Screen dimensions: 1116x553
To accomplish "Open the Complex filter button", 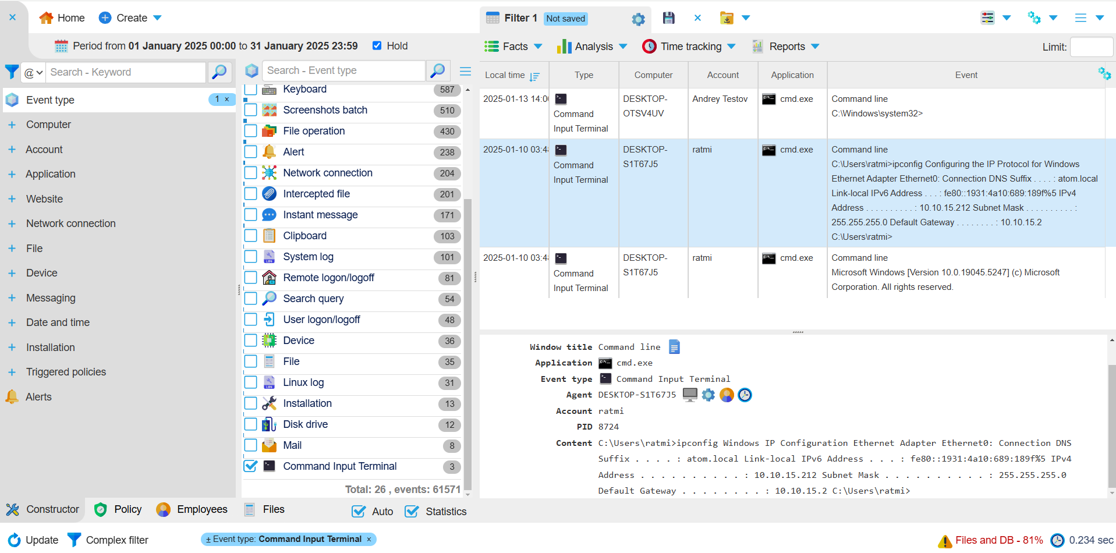I will (108, 540).
